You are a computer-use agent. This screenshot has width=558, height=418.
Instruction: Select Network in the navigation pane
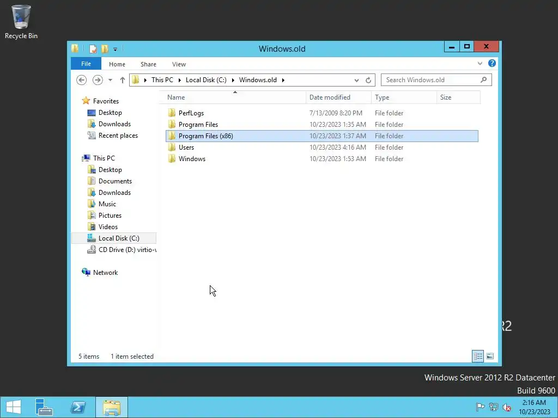(105, 272)
